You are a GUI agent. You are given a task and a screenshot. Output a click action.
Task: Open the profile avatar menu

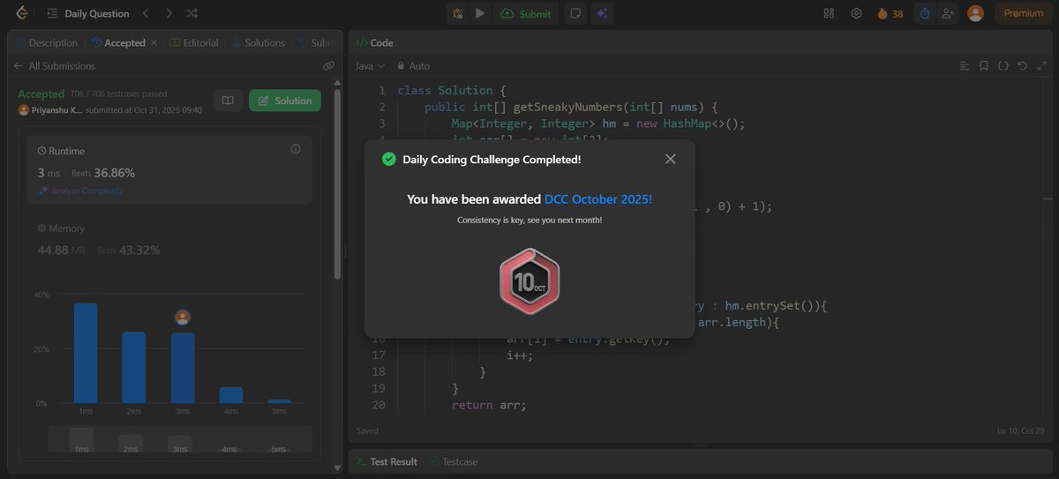[975, 13]
